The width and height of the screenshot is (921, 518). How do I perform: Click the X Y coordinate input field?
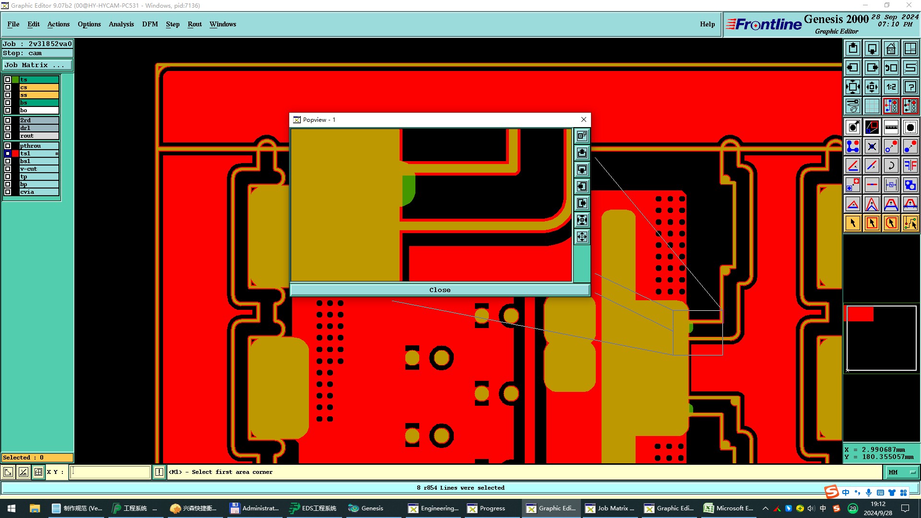110,472
